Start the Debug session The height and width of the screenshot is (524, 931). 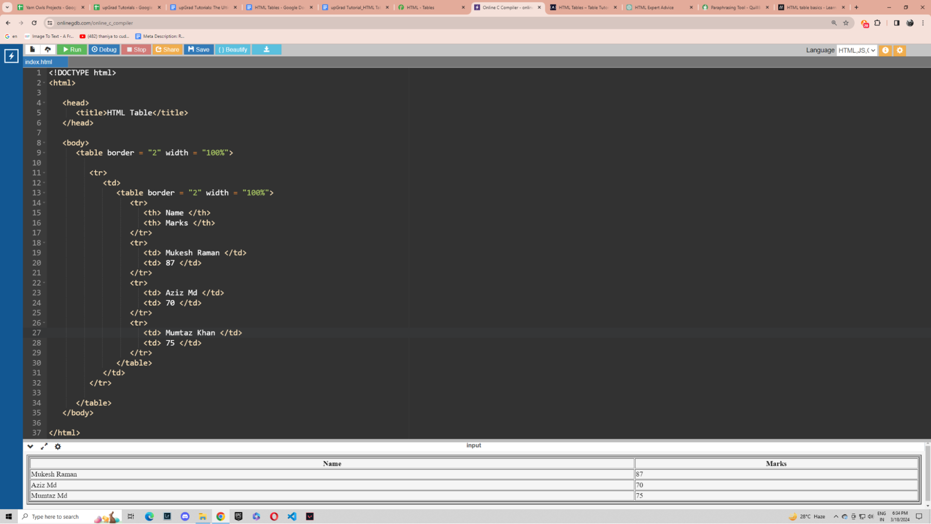tap(104, 49)
